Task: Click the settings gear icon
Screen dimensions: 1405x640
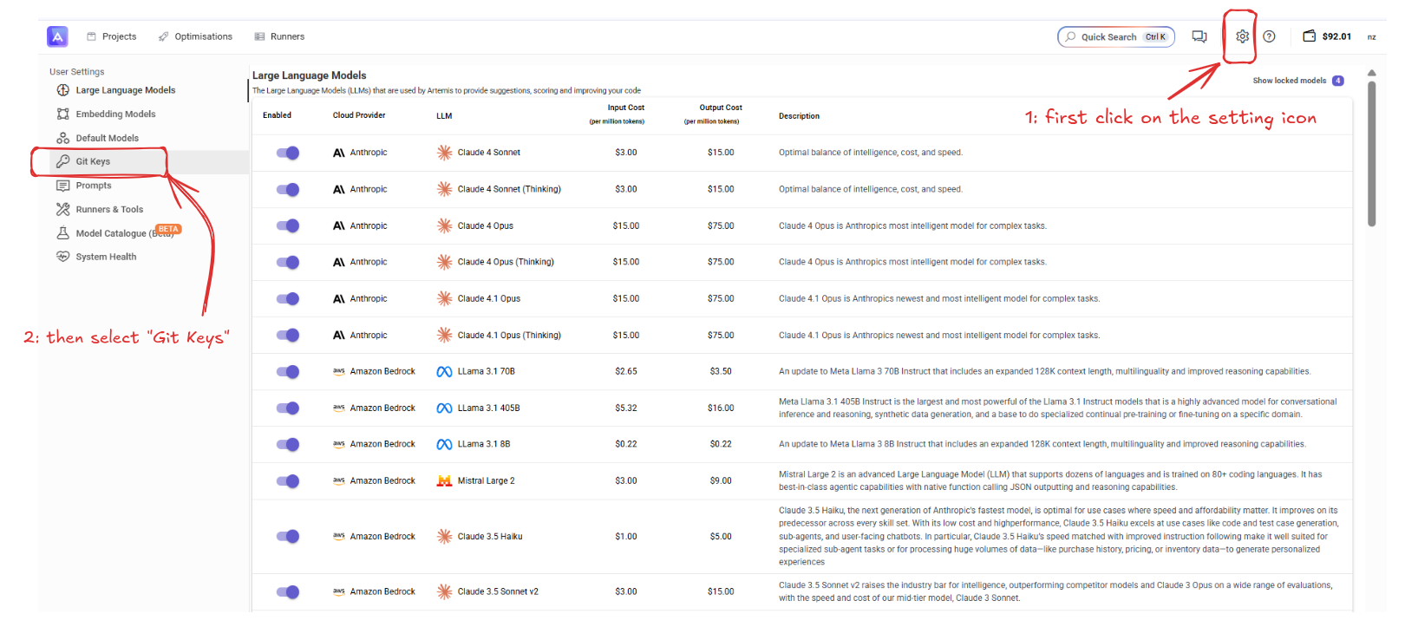Action: pos(1242,36)
